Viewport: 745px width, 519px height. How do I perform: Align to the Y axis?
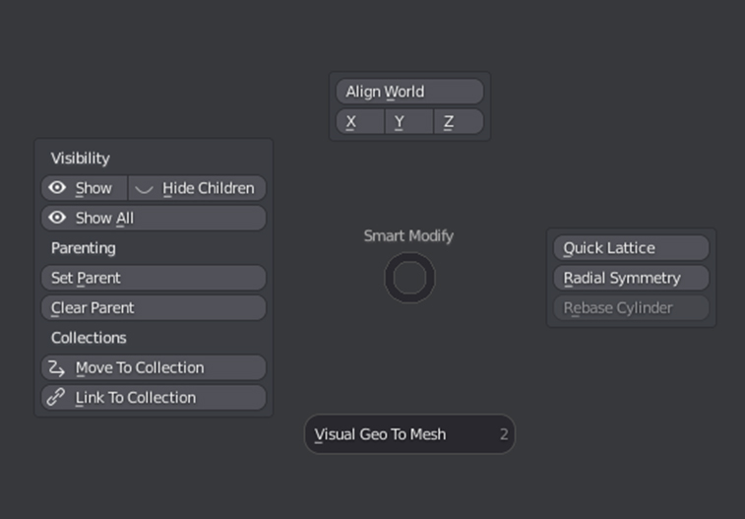pos(409,122)
